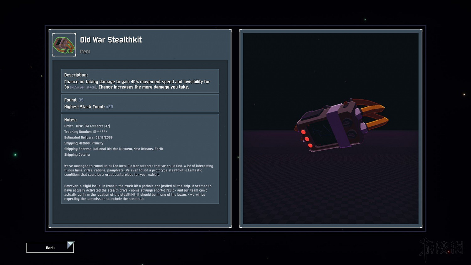
Task: Click the triangle corner on Back button
Action: pyautogui.click(x=71, y=245)
